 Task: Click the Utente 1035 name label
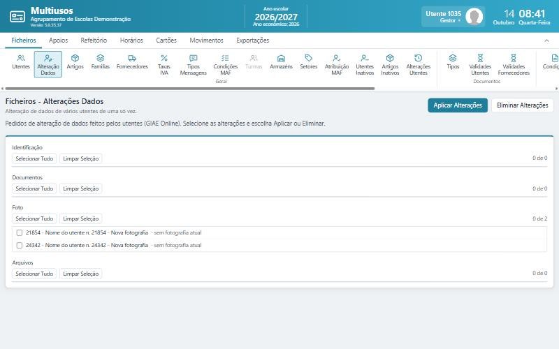443,13
